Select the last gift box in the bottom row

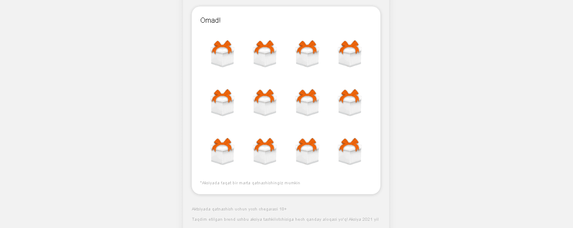pos(350,151)
